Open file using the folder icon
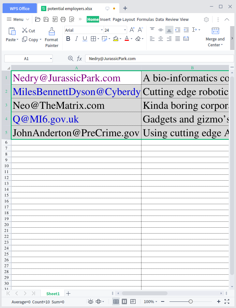Image resolution: width=236 pixels, height=308 pixels. (37, 19)
